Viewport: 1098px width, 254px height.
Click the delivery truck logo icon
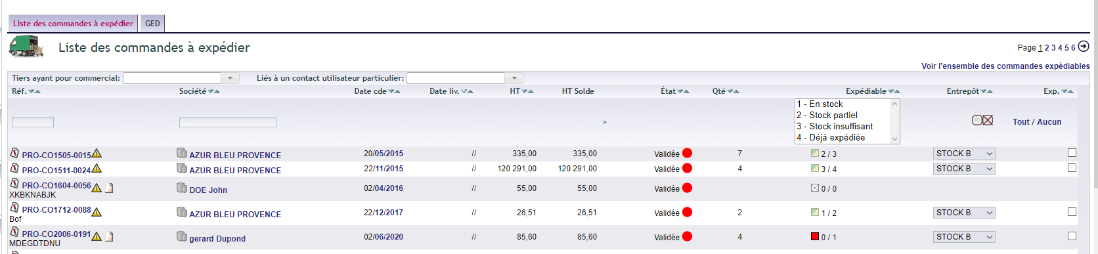[x=26, y=47]
